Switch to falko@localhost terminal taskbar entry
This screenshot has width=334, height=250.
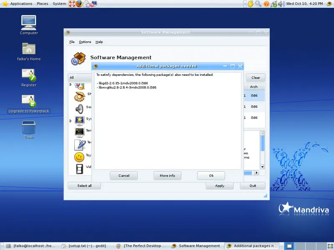[30, 246]
